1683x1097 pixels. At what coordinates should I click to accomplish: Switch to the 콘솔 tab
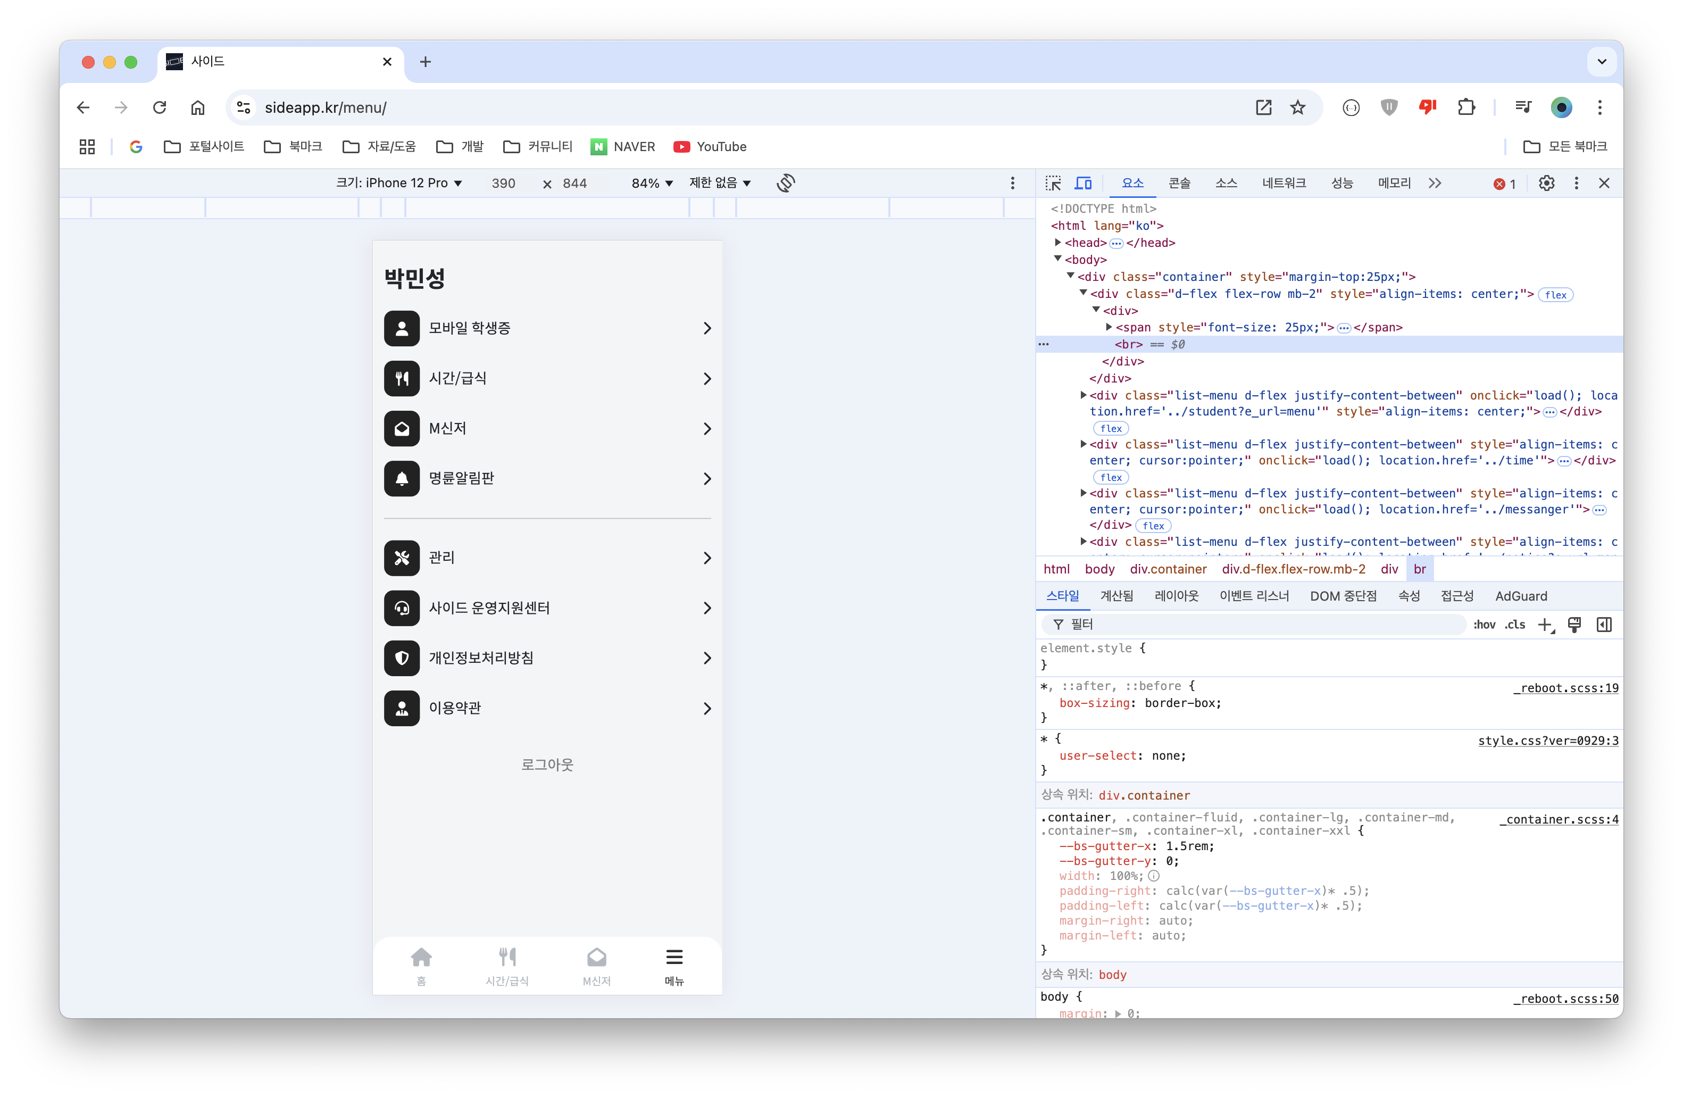coord(1179,183)
